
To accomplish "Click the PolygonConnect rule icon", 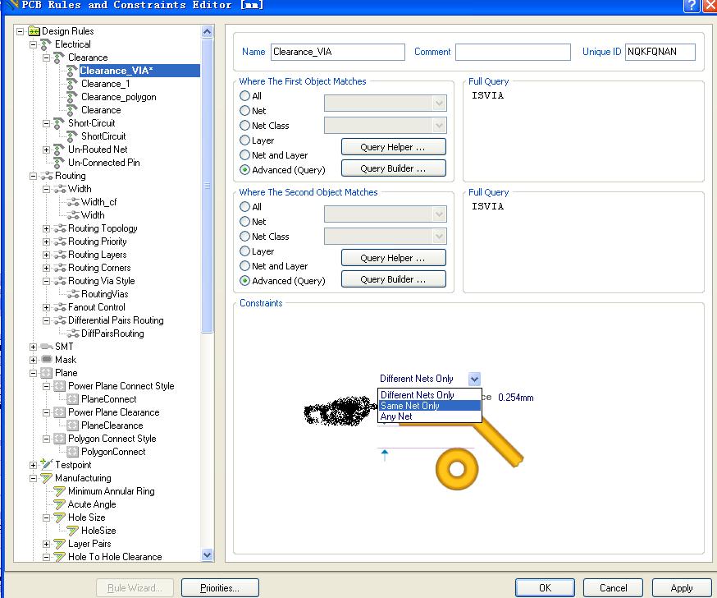I will pyautogui.click(x=73, y=452).
